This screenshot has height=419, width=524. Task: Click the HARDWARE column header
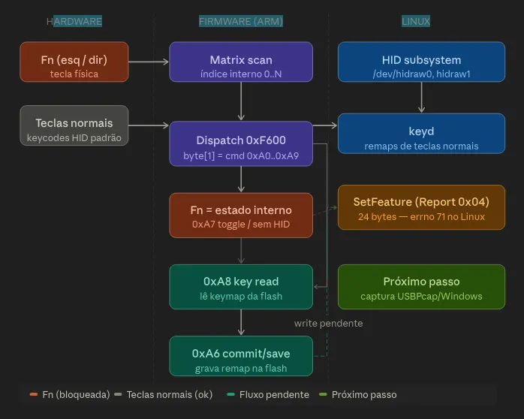click(74, 22)
